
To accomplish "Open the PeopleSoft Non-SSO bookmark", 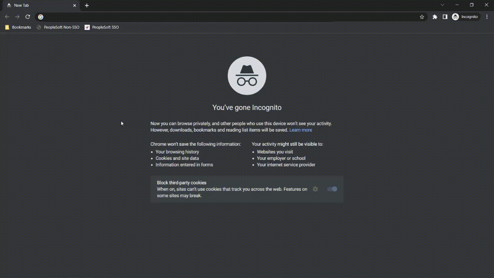I will pos(58,27).
